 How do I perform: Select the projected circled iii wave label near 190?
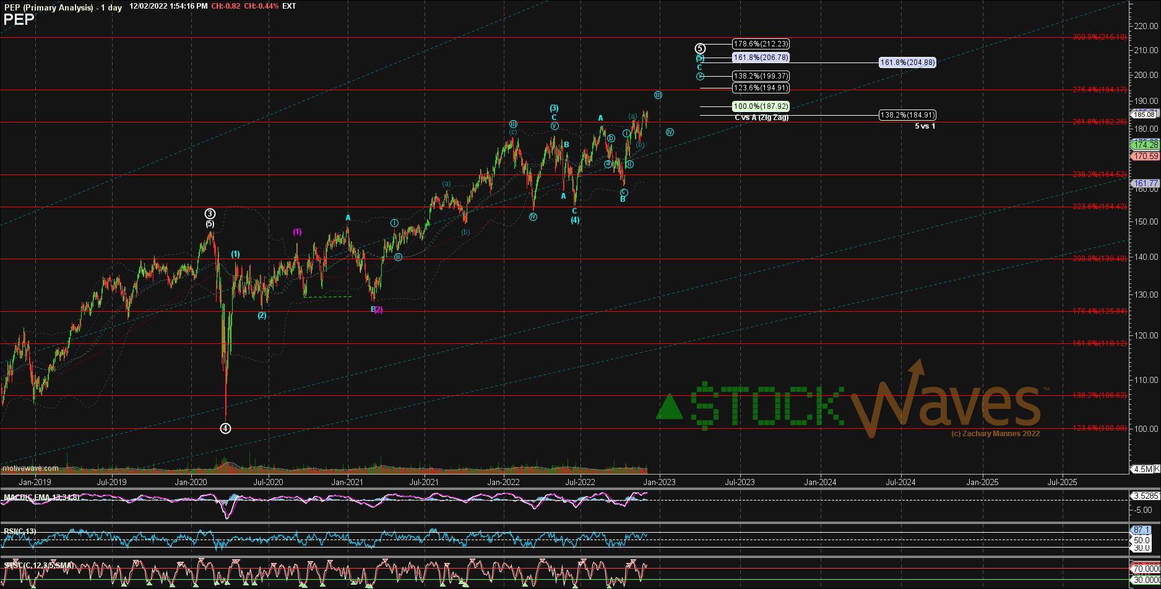pos(658,95)
